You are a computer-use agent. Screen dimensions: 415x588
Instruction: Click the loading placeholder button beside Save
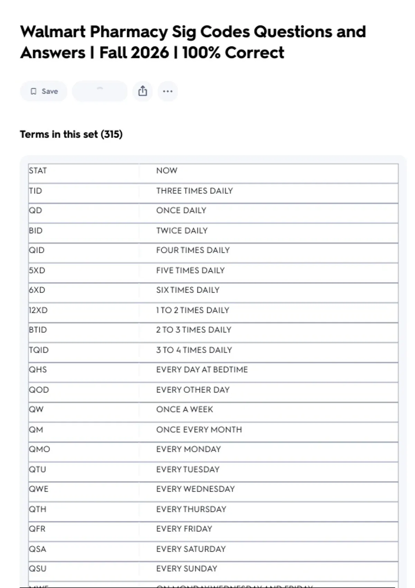pyautogui.click(x=100, y=91)
